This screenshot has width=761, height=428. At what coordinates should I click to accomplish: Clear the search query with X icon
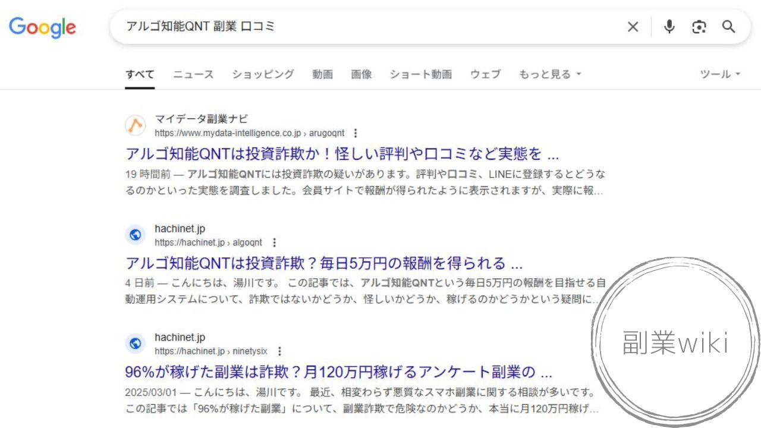(x=633, y=27)
